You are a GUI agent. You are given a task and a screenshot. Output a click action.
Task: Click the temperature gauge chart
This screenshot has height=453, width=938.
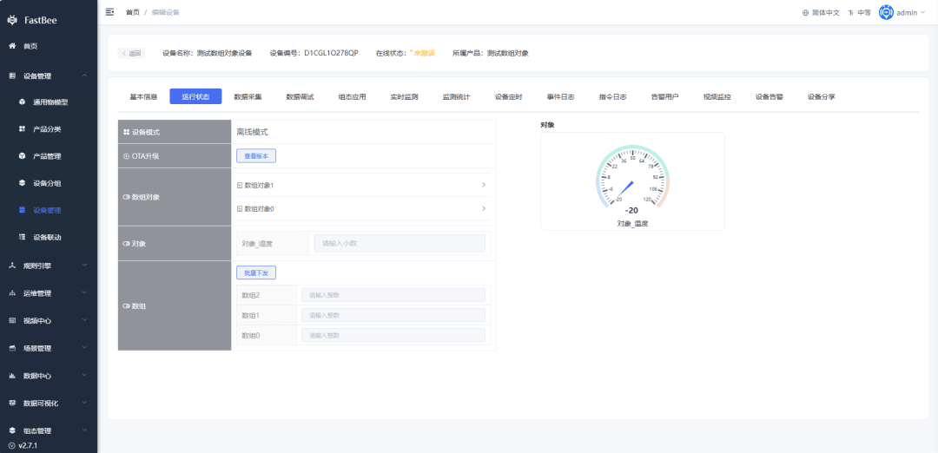point(632,180)
